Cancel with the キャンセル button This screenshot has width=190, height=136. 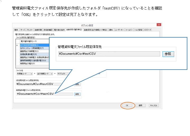pyautogui.click(x=154, y=105)
